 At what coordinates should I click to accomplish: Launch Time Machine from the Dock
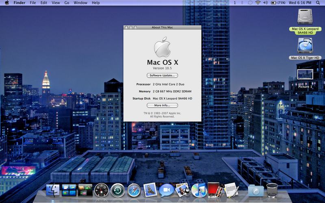click(117, 190)
